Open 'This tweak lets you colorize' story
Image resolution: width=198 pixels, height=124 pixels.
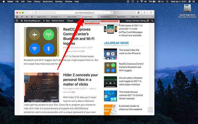(131, 95)
